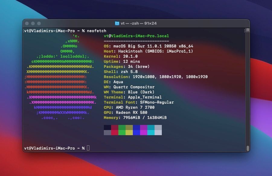Click the GPU value 'Radeon RX 580'

[132, 113]
